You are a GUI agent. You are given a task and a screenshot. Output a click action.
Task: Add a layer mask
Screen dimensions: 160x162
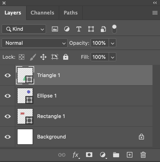[x=89, y=155]
